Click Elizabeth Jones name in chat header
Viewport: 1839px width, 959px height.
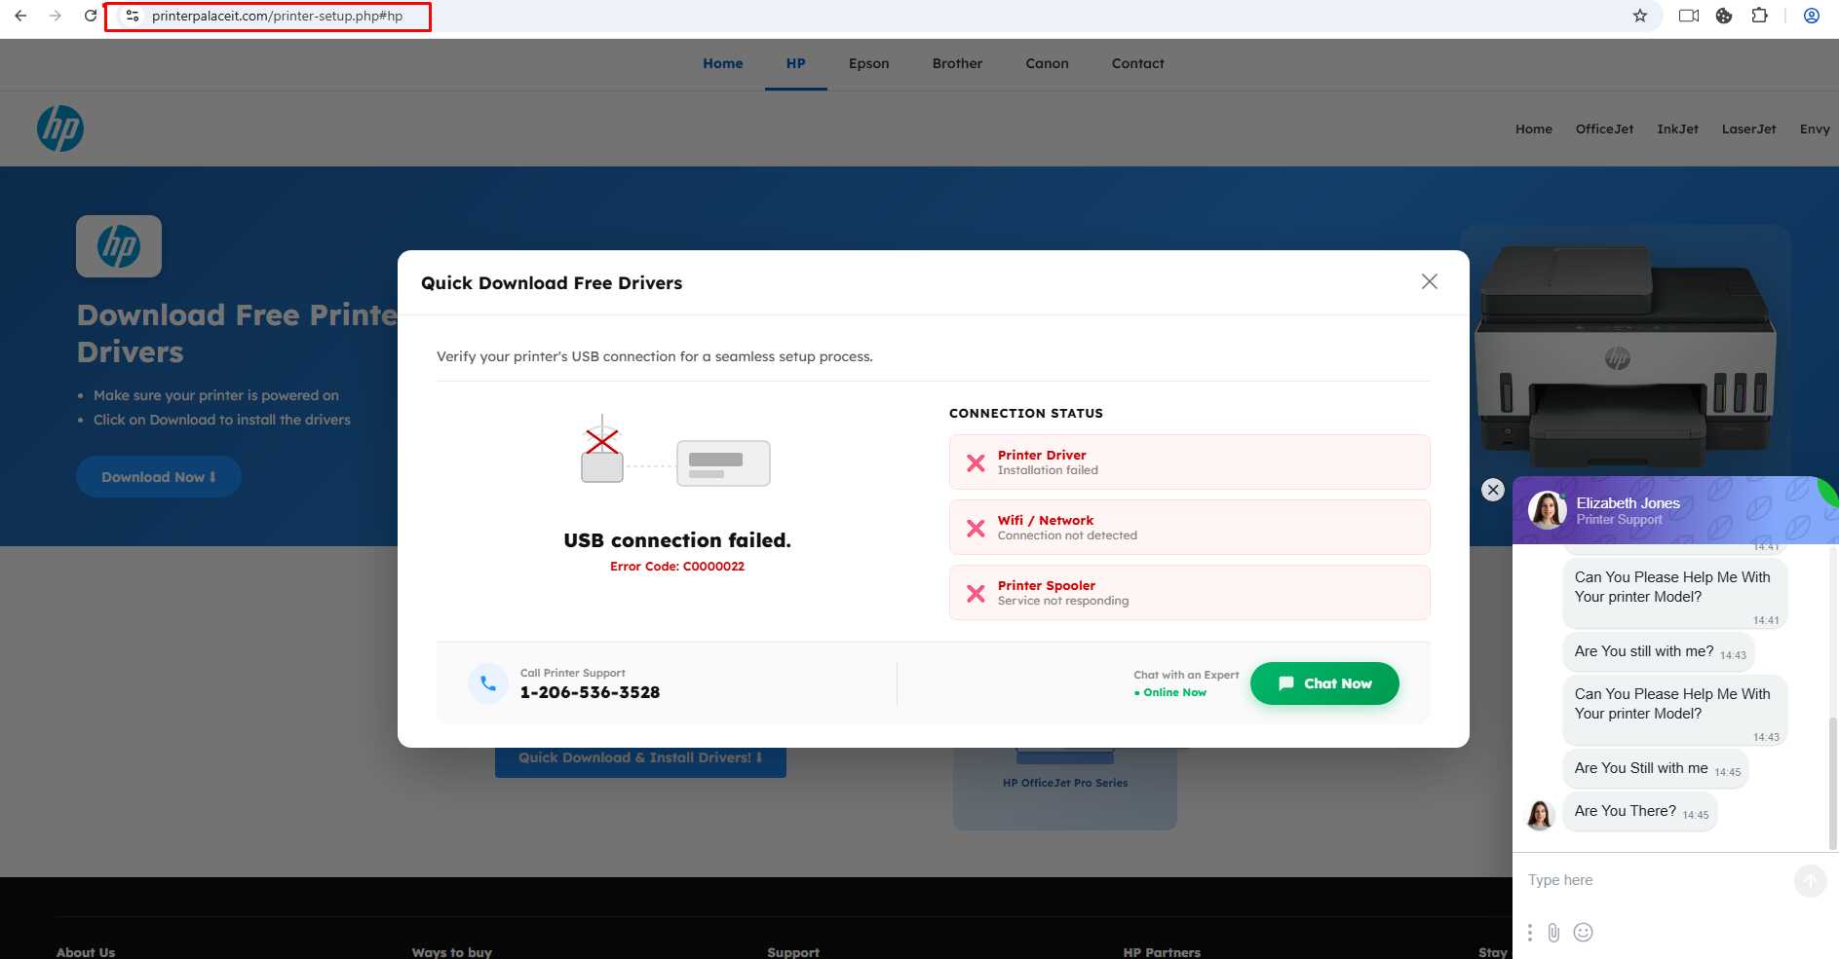(x=1628, y=503)
